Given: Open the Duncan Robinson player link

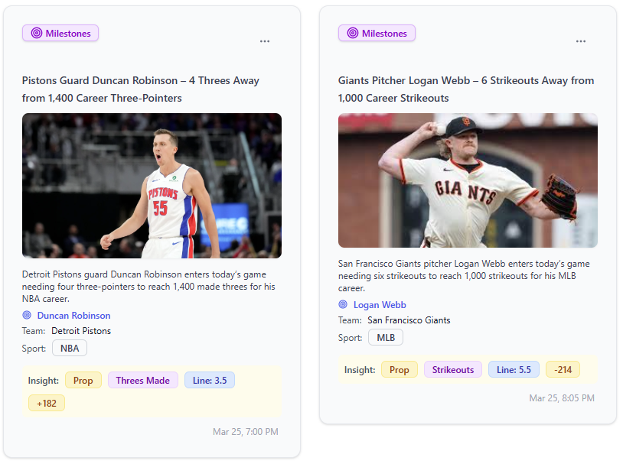Looking at the screenshot, I should click(x=74, y=316).
